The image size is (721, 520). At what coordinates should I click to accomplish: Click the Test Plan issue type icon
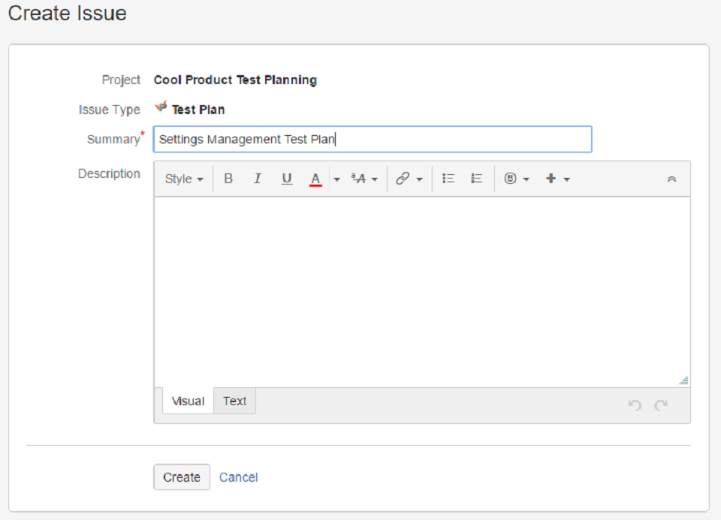coord(161,107)
